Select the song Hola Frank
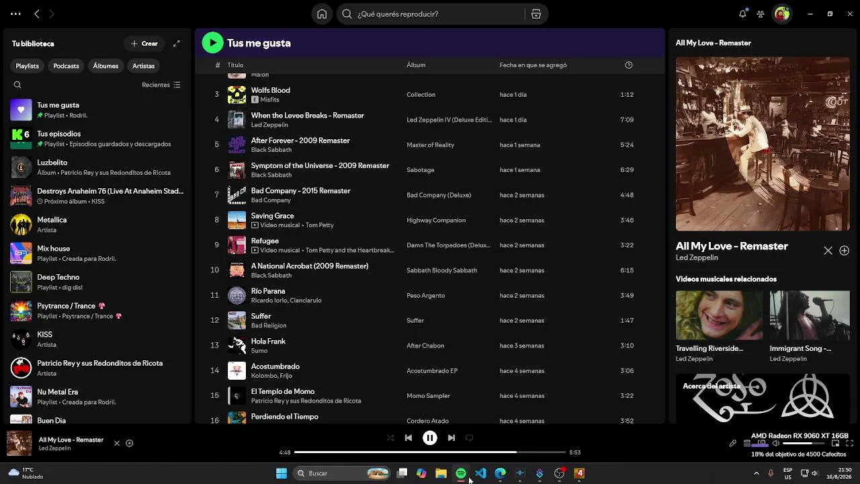Screen dimensions: 860x484 click(268, 341)
